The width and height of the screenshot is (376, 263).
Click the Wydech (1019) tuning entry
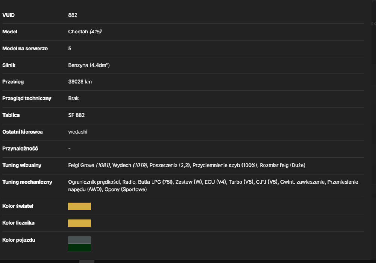point(130,165)
